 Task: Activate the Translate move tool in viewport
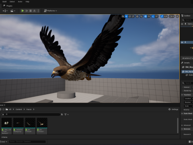pyautogui.click(x=126, y=17)
